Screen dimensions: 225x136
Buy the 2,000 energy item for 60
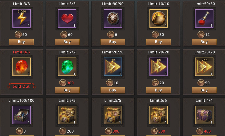click(21, 42)
